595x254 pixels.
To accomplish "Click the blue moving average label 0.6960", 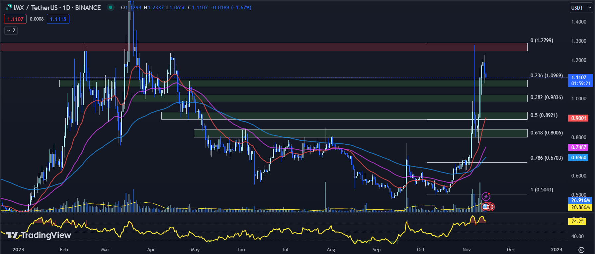I will pos(578,158).
